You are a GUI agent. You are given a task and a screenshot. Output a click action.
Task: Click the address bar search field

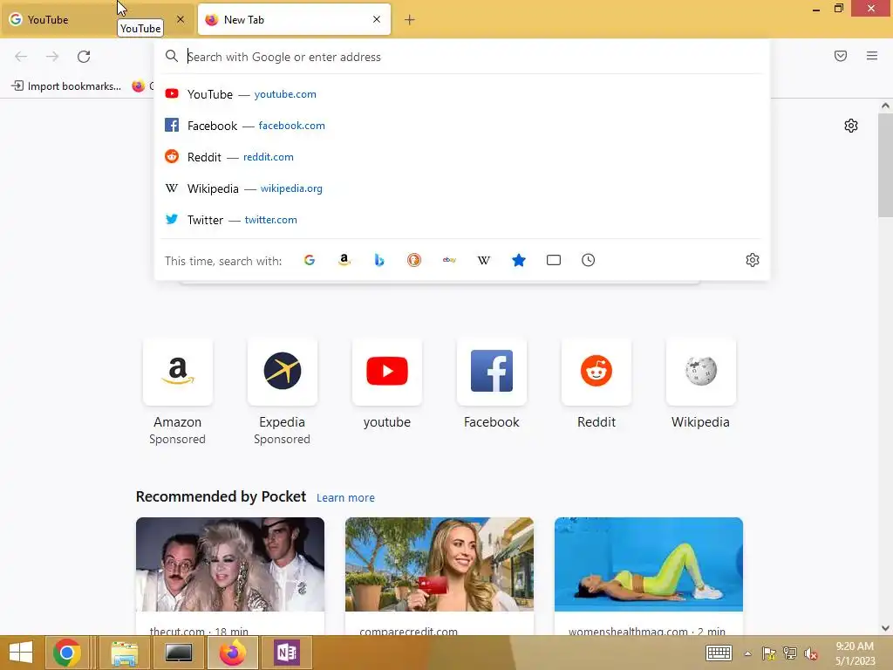tap(461, 57)
